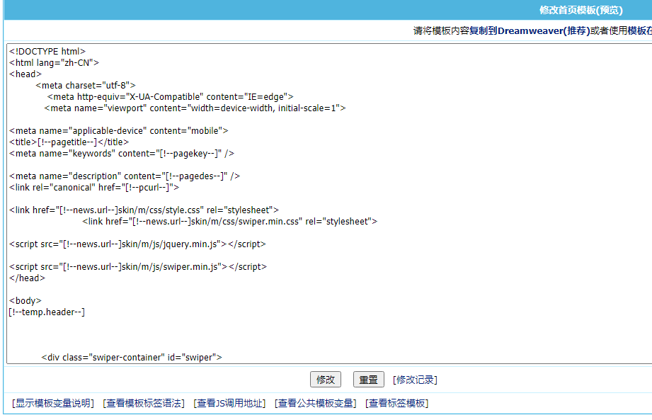Screen dimensions: 652x420
Task: Click the [!--temp.header--] template tag line
Action: point(47,312)
